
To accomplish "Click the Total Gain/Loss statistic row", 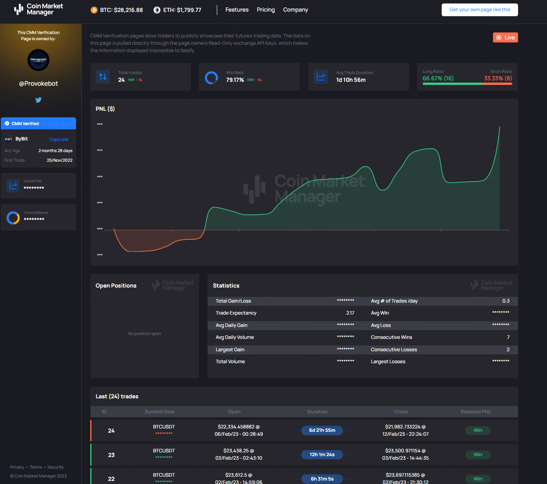I will click(285, 301).
